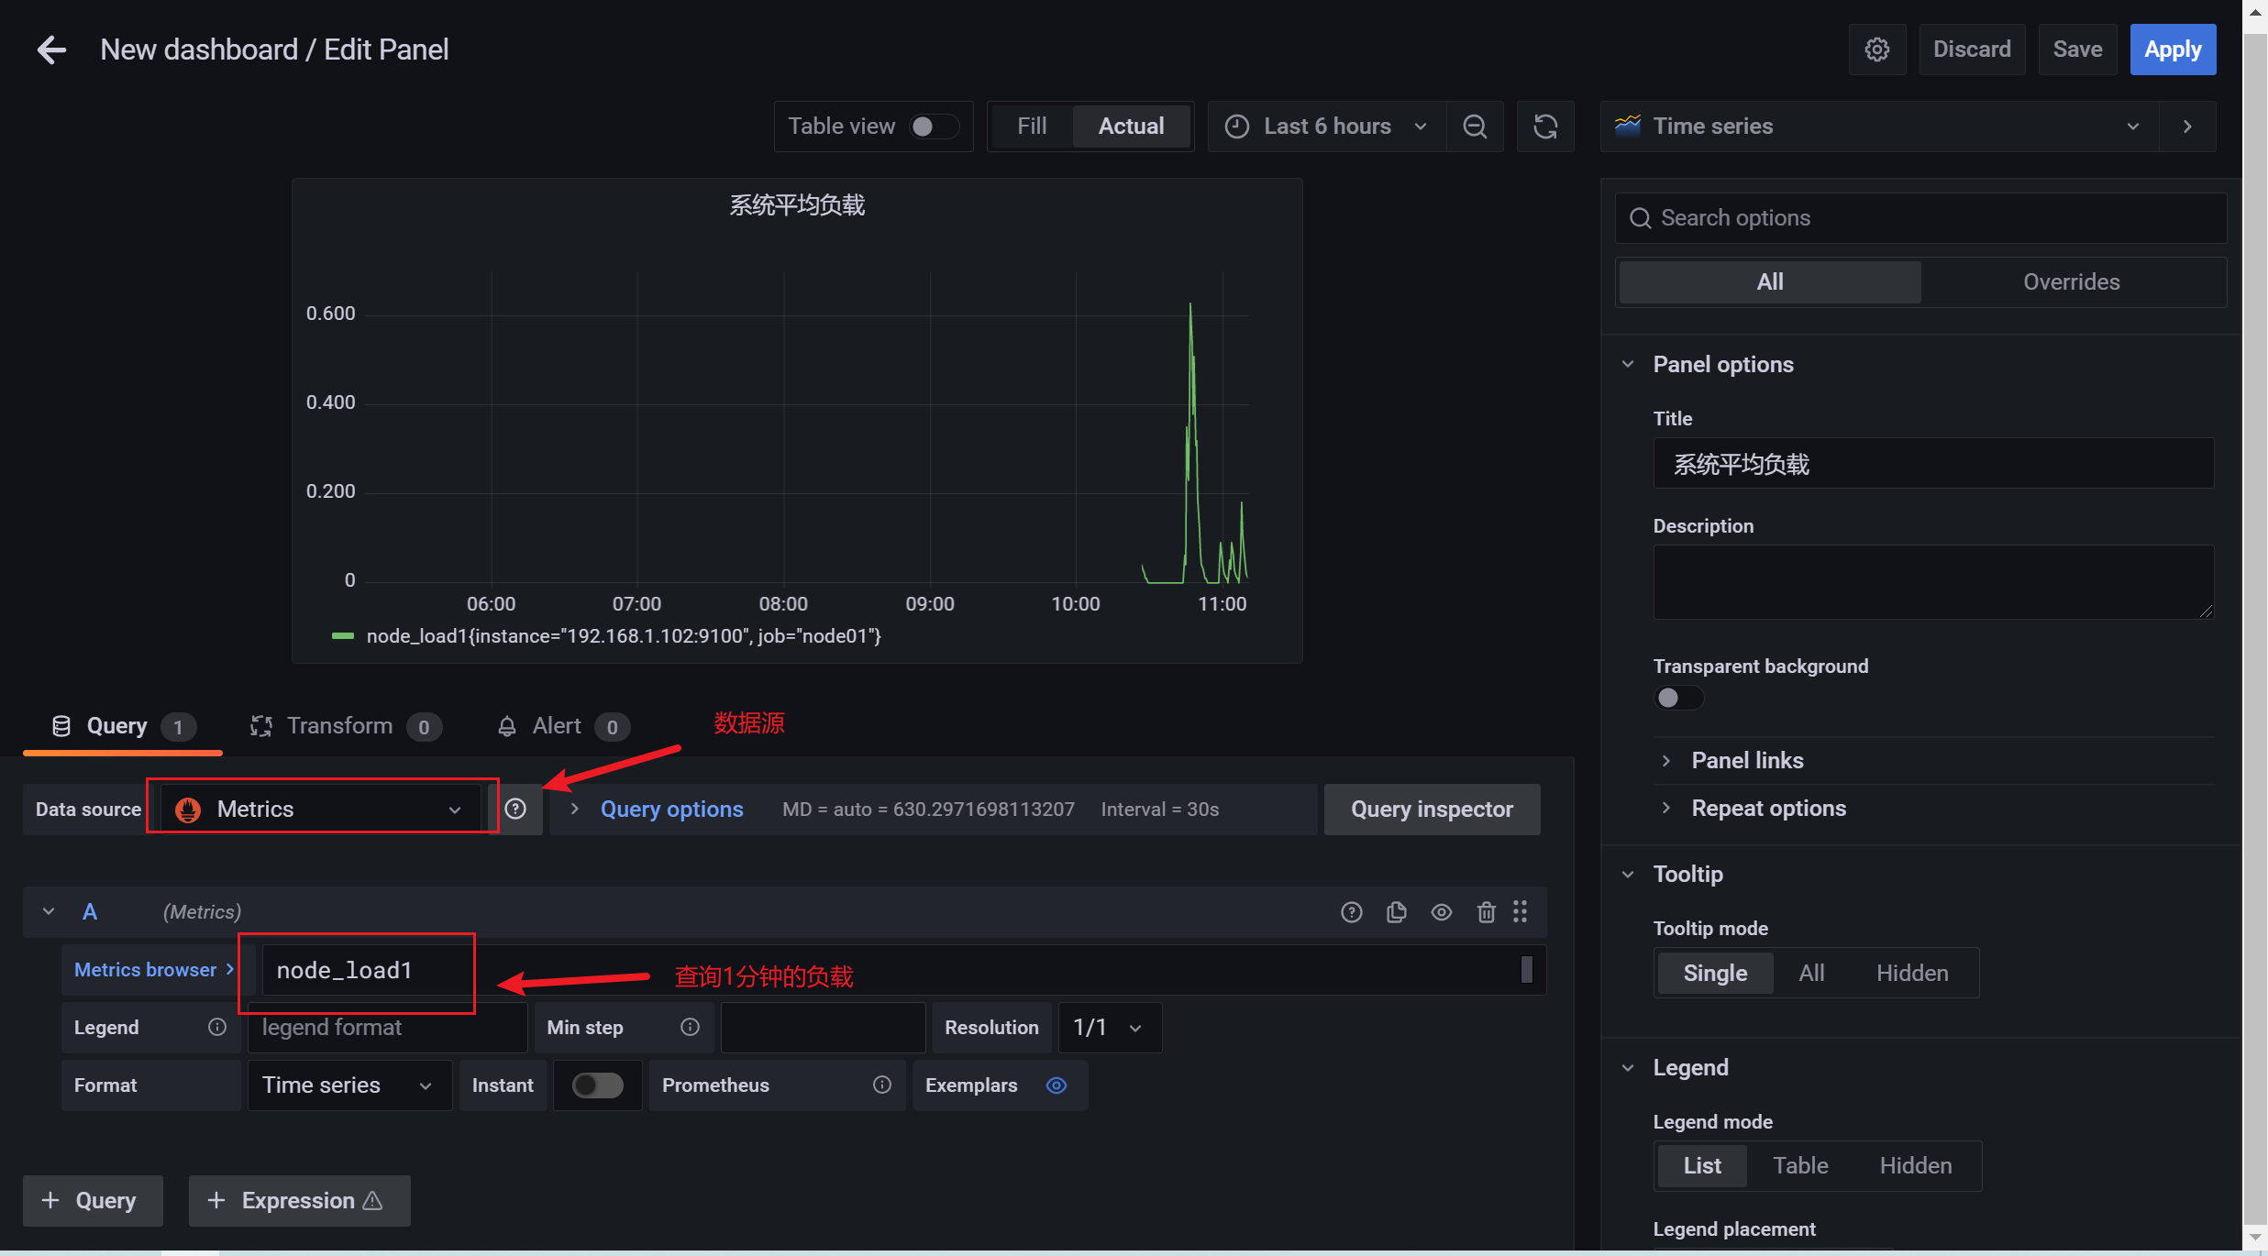
Task: Duplicate query A
Action: (x=1397, y=912)
